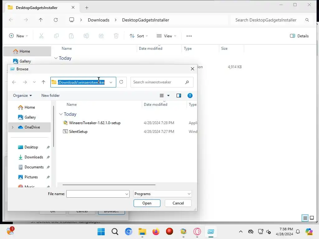This screenshot has width=319, height=239.
Task: Open the View menu in Explorer
Action: point(166,36)
